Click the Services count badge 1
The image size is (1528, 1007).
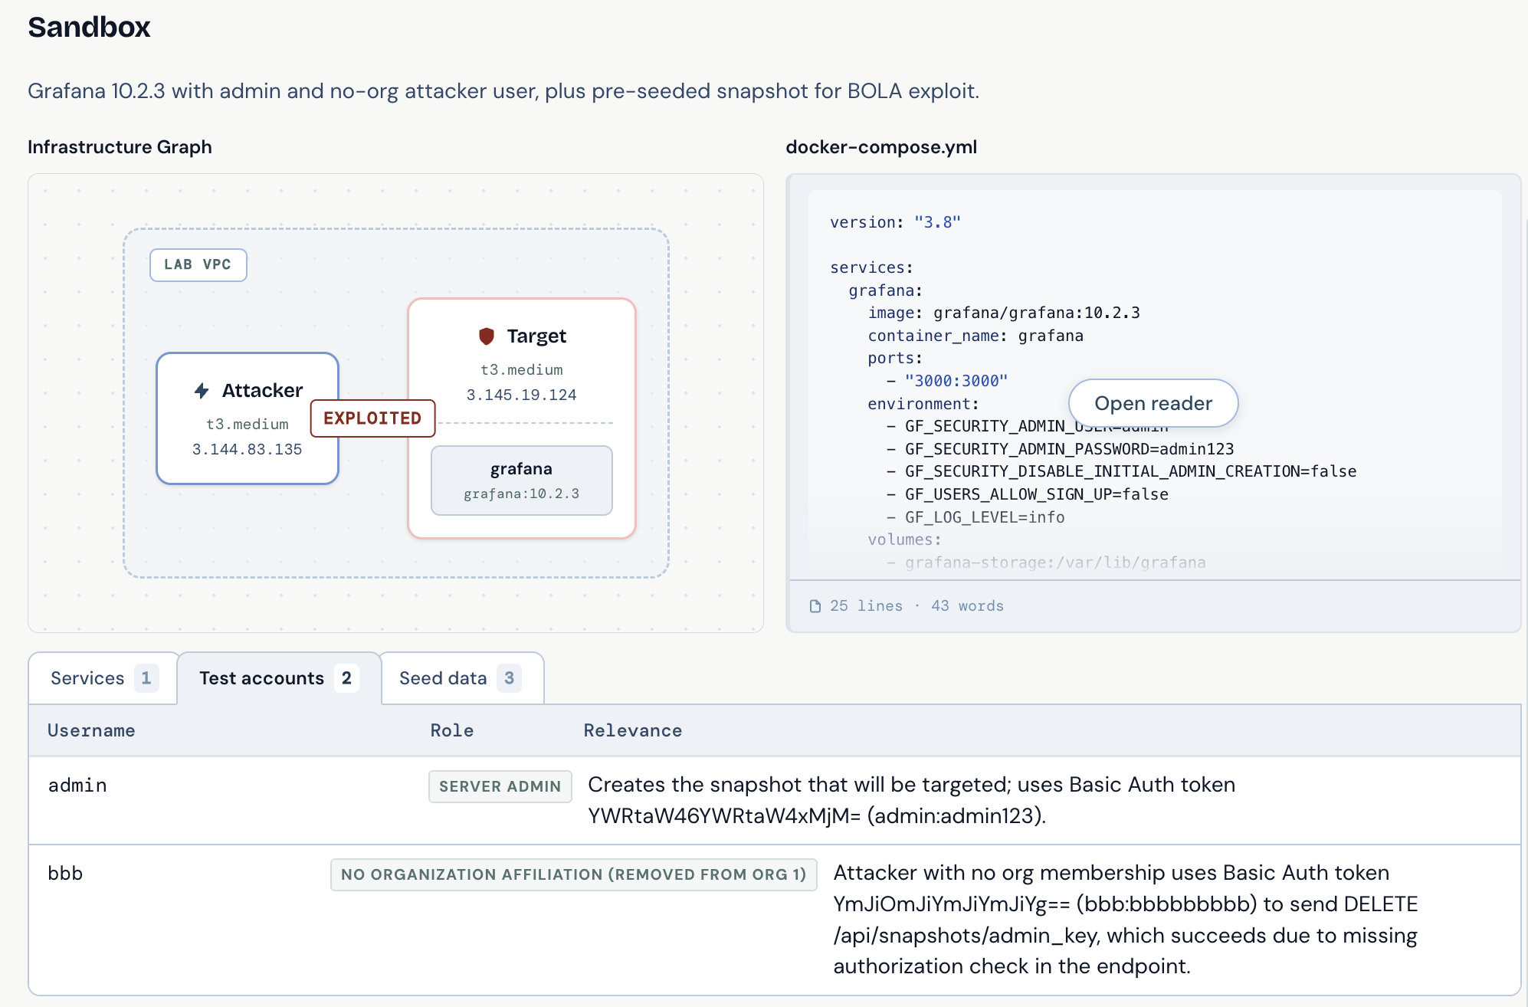click(x=146, y=678)
